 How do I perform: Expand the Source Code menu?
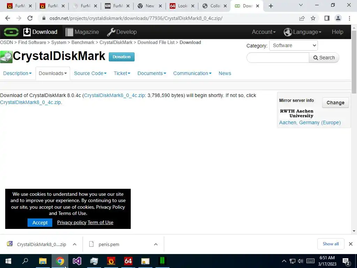pyautogui.click(x=90, y=73)
